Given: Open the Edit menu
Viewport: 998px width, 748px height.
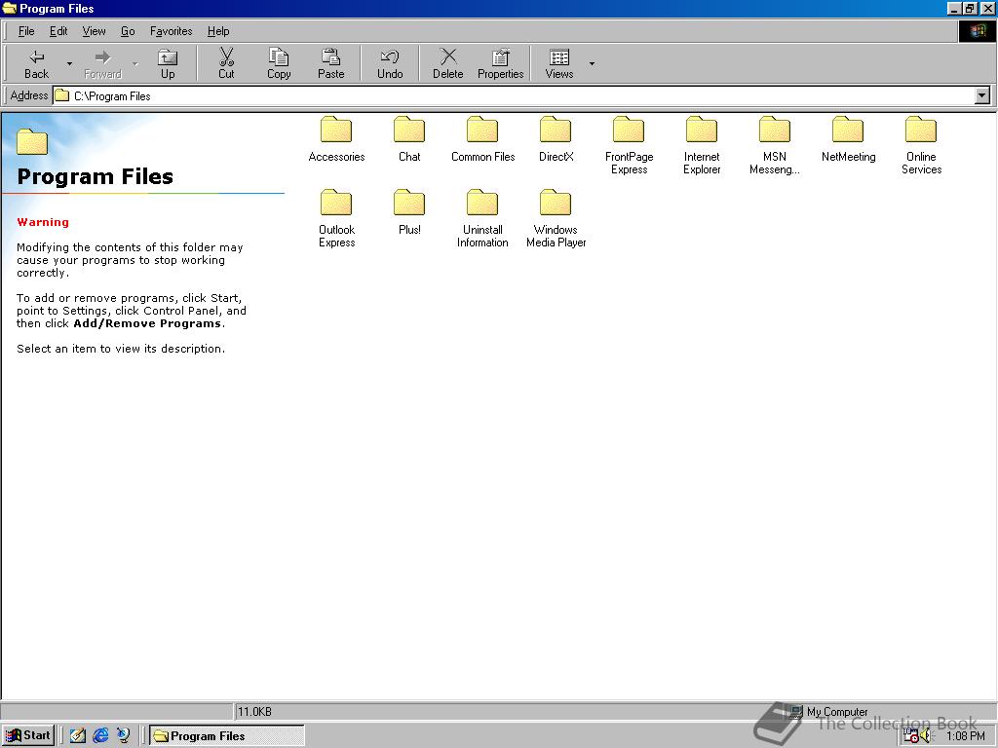Looking at the screenshot, I should click(x=58, y=31).
